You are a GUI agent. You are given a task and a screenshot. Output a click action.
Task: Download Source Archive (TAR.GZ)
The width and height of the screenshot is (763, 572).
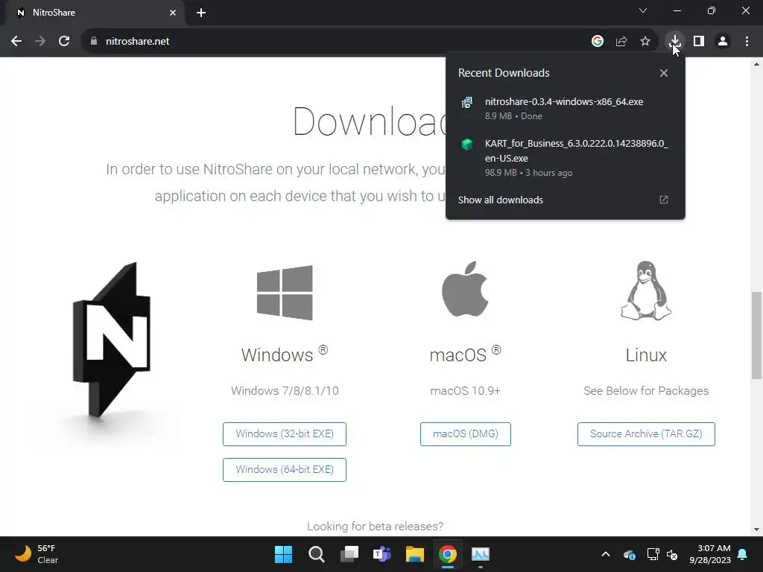[x=646, y=434]
